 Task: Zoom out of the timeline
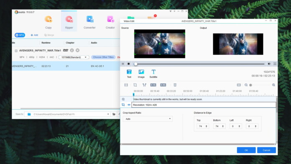pos(246,85)
